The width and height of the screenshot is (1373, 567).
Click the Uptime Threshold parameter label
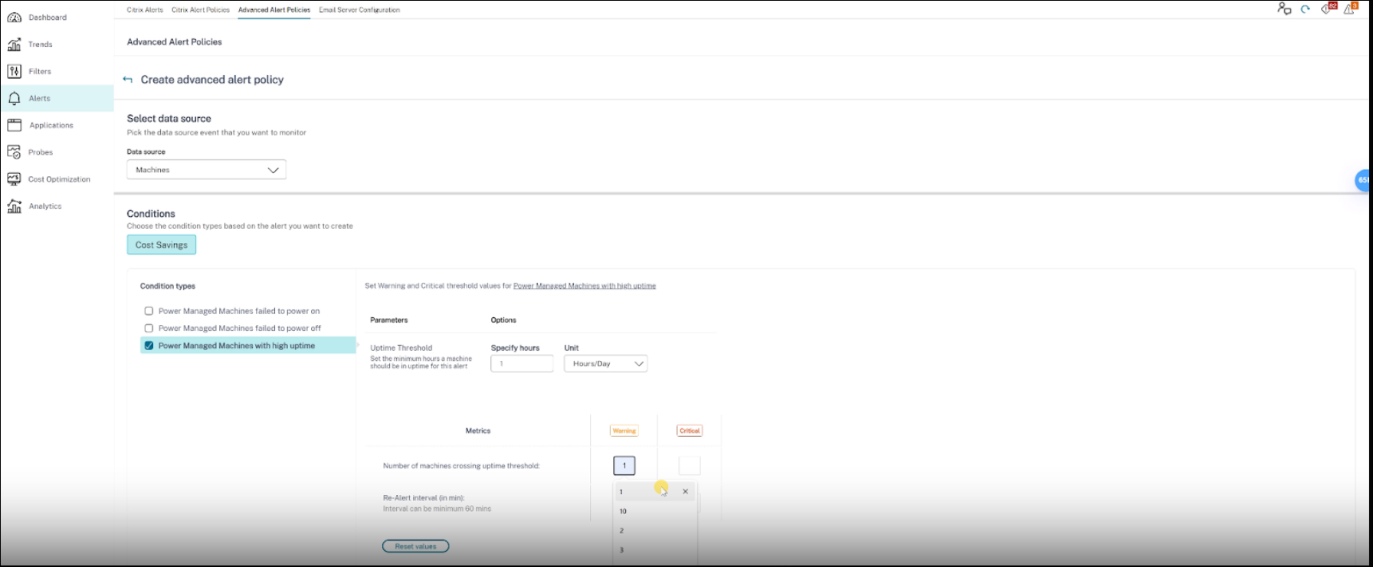(401, 348)
